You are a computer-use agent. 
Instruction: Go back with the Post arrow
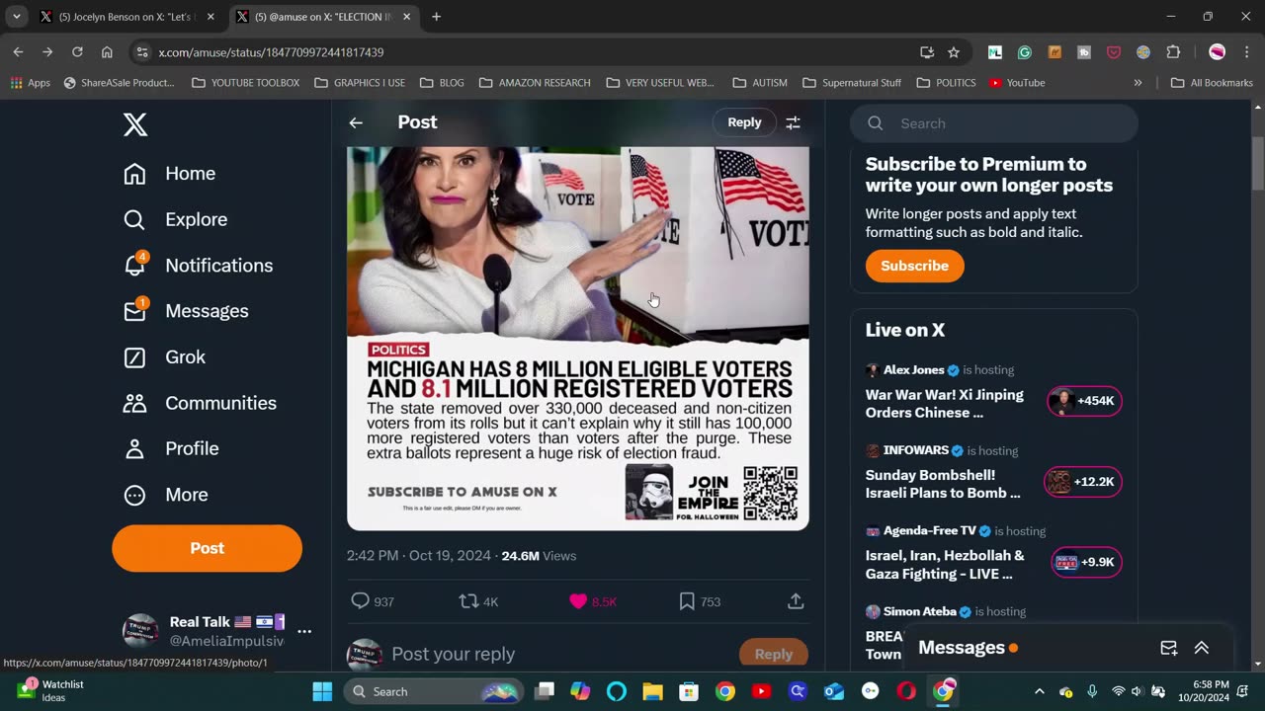[356, 122]
